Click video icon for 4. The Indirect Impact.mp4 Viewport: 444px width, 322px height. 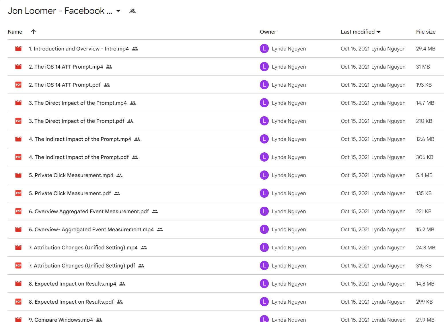18,139
